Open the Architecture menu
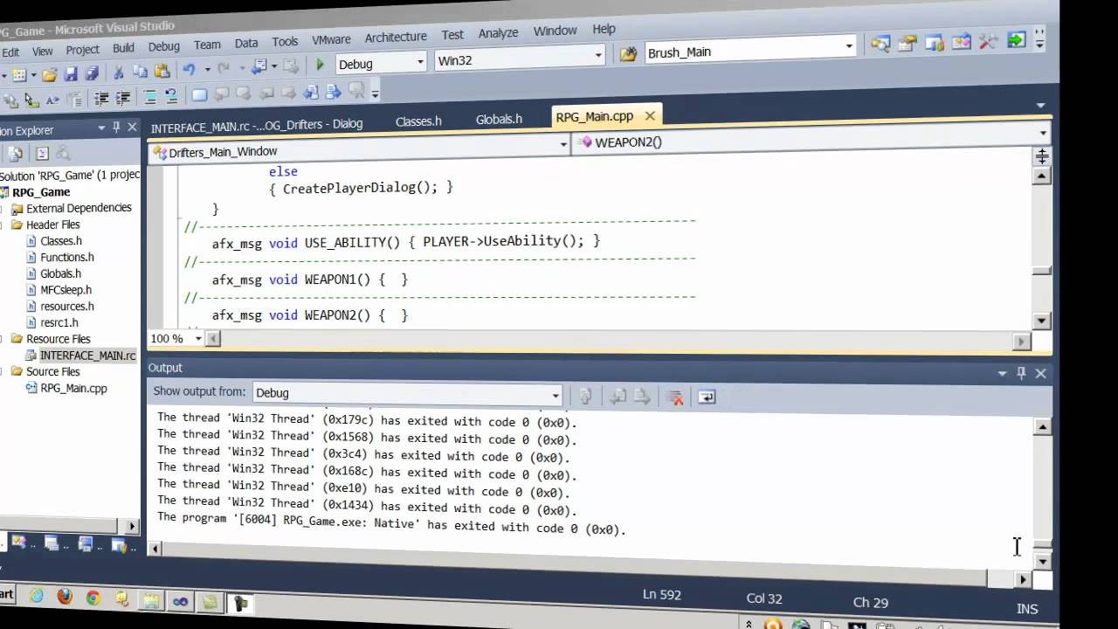 pyautogui.click(x=396, y=37)
